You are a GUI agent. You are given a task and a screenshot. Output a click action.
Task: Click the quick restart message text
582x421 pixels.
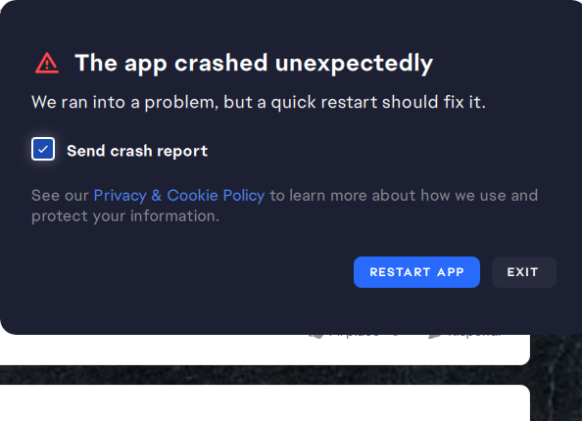259,102
